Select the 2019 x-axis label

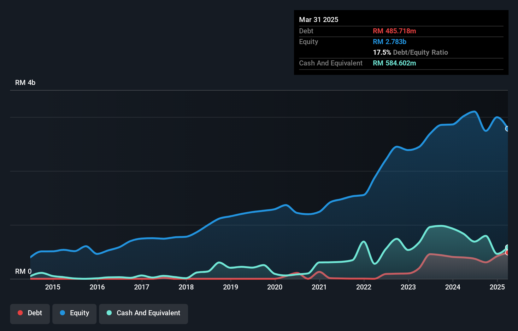[x=231, y=287]
